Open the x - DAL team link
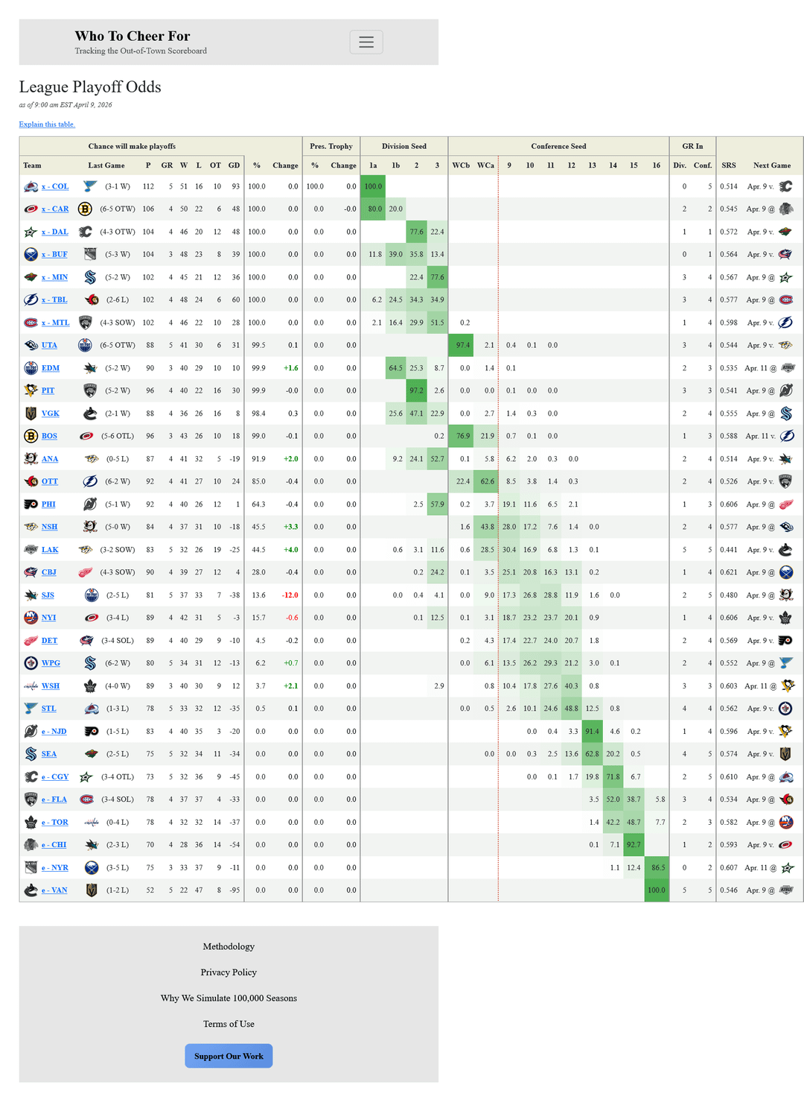Viewport: 804px width, 1102px height. (54, 232)
